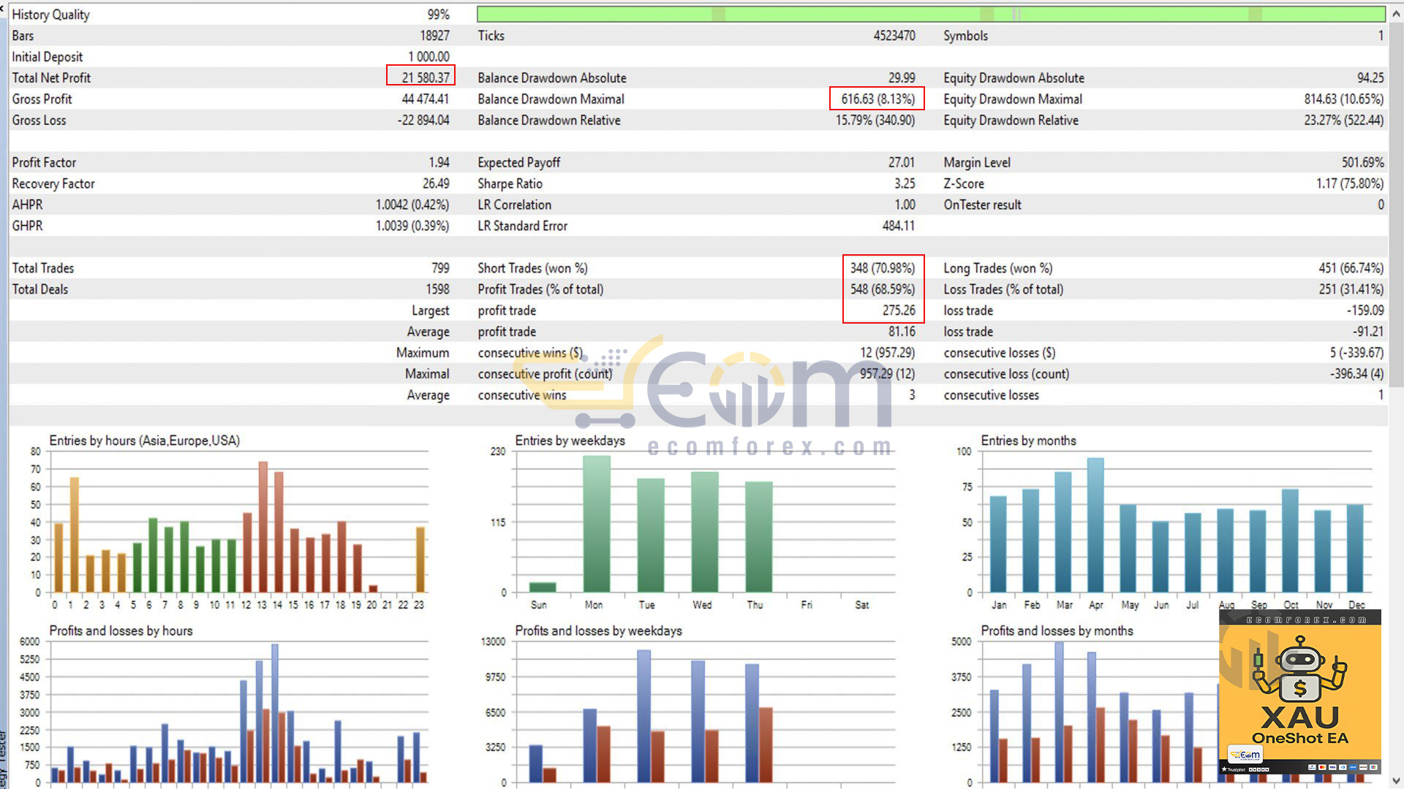1404x789 pixels.
Task: Click the Mon bar in Entries by weekdays
Action: 597,524
